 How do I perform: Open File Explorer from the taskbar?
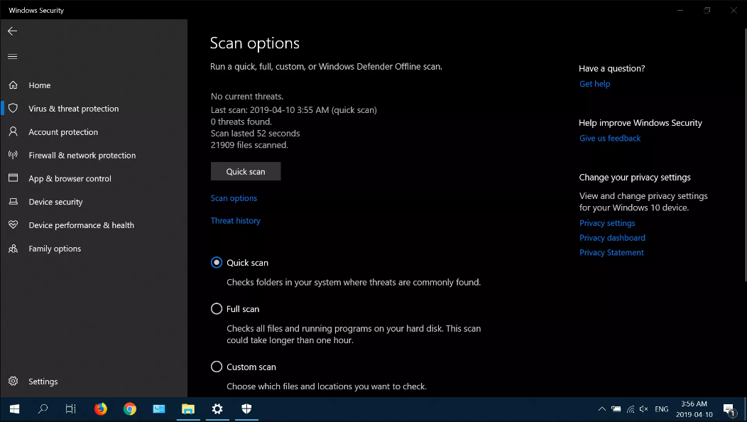[x=188, y=409]
